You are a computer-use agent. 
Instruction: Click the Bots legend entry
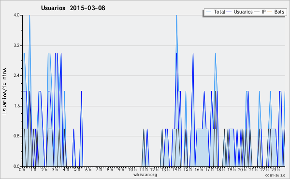tap(275, 12)
